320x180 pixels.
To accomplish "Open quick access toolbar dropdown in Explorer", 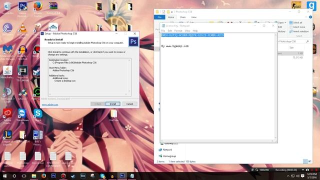I will point(172,12).
